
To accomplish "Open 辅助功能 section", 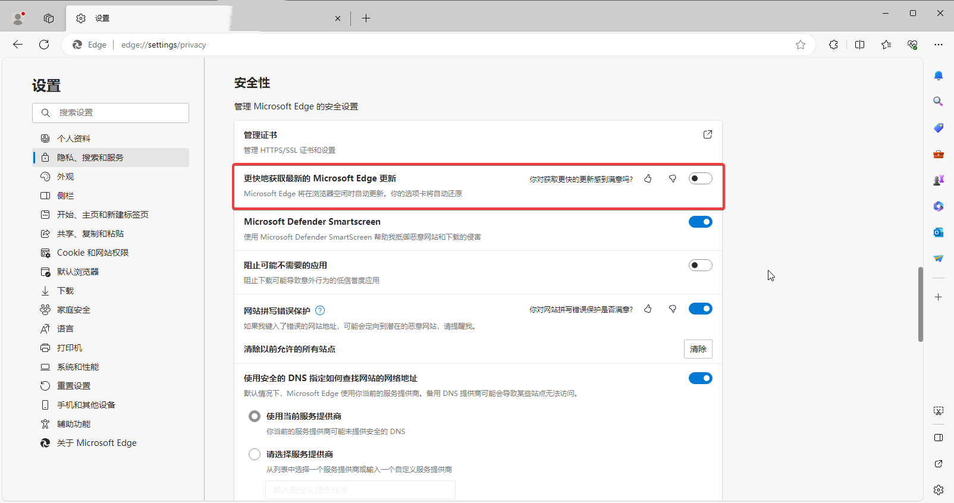I will [x=111, y=424].
